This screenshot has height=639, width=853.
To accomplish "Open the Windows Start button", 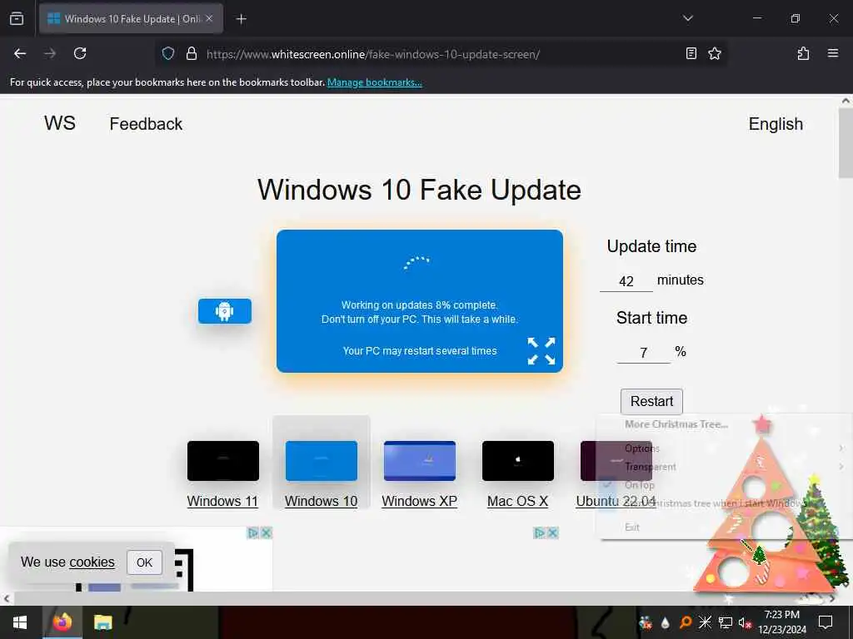I will click(20, 622).
